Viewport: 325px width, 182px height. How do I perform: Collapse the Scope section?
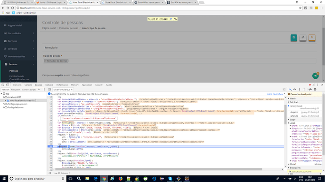[305, 120]
